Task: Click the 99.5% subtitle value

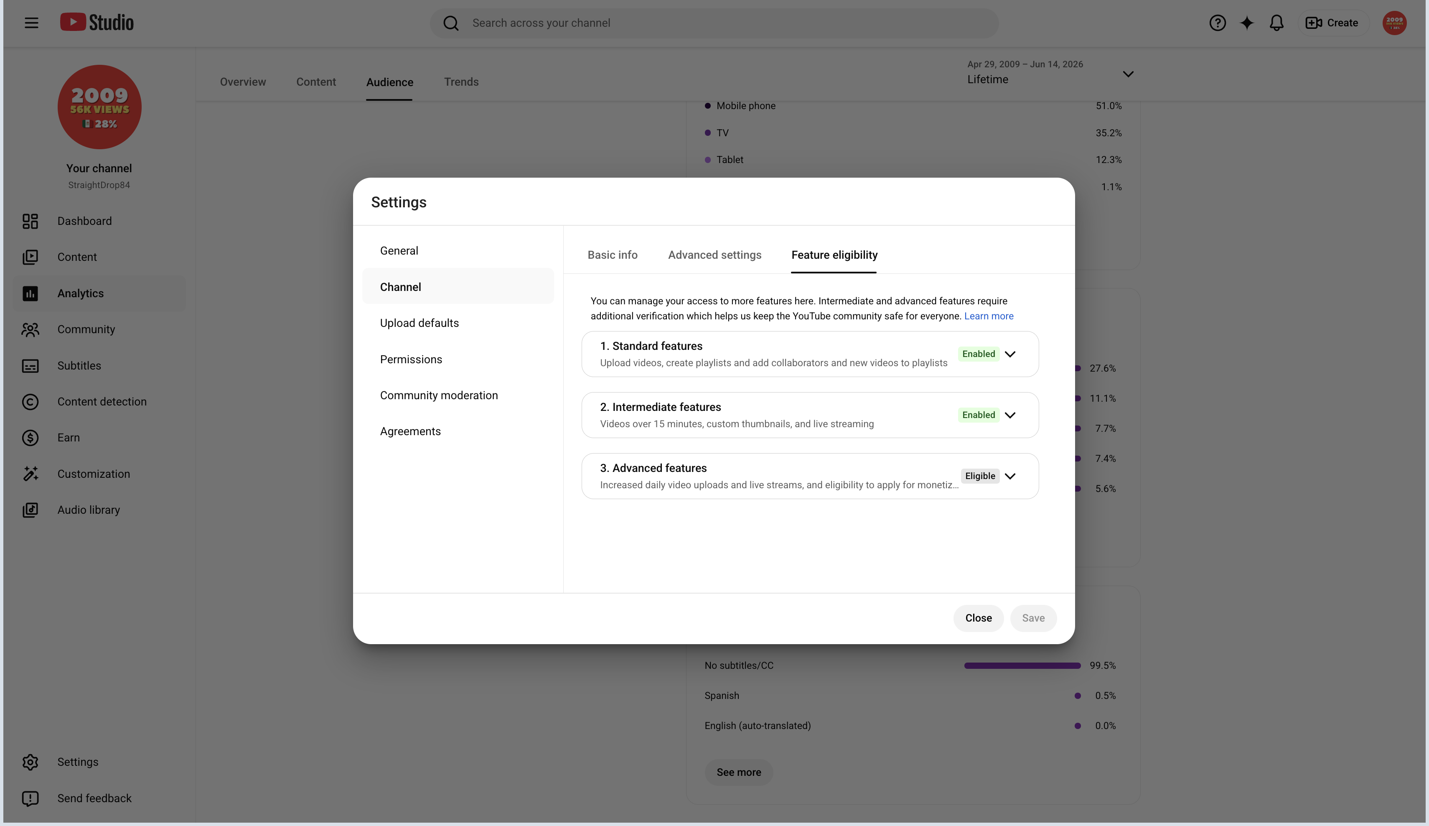Action: pyautogui.click(x=1102, y=666)
